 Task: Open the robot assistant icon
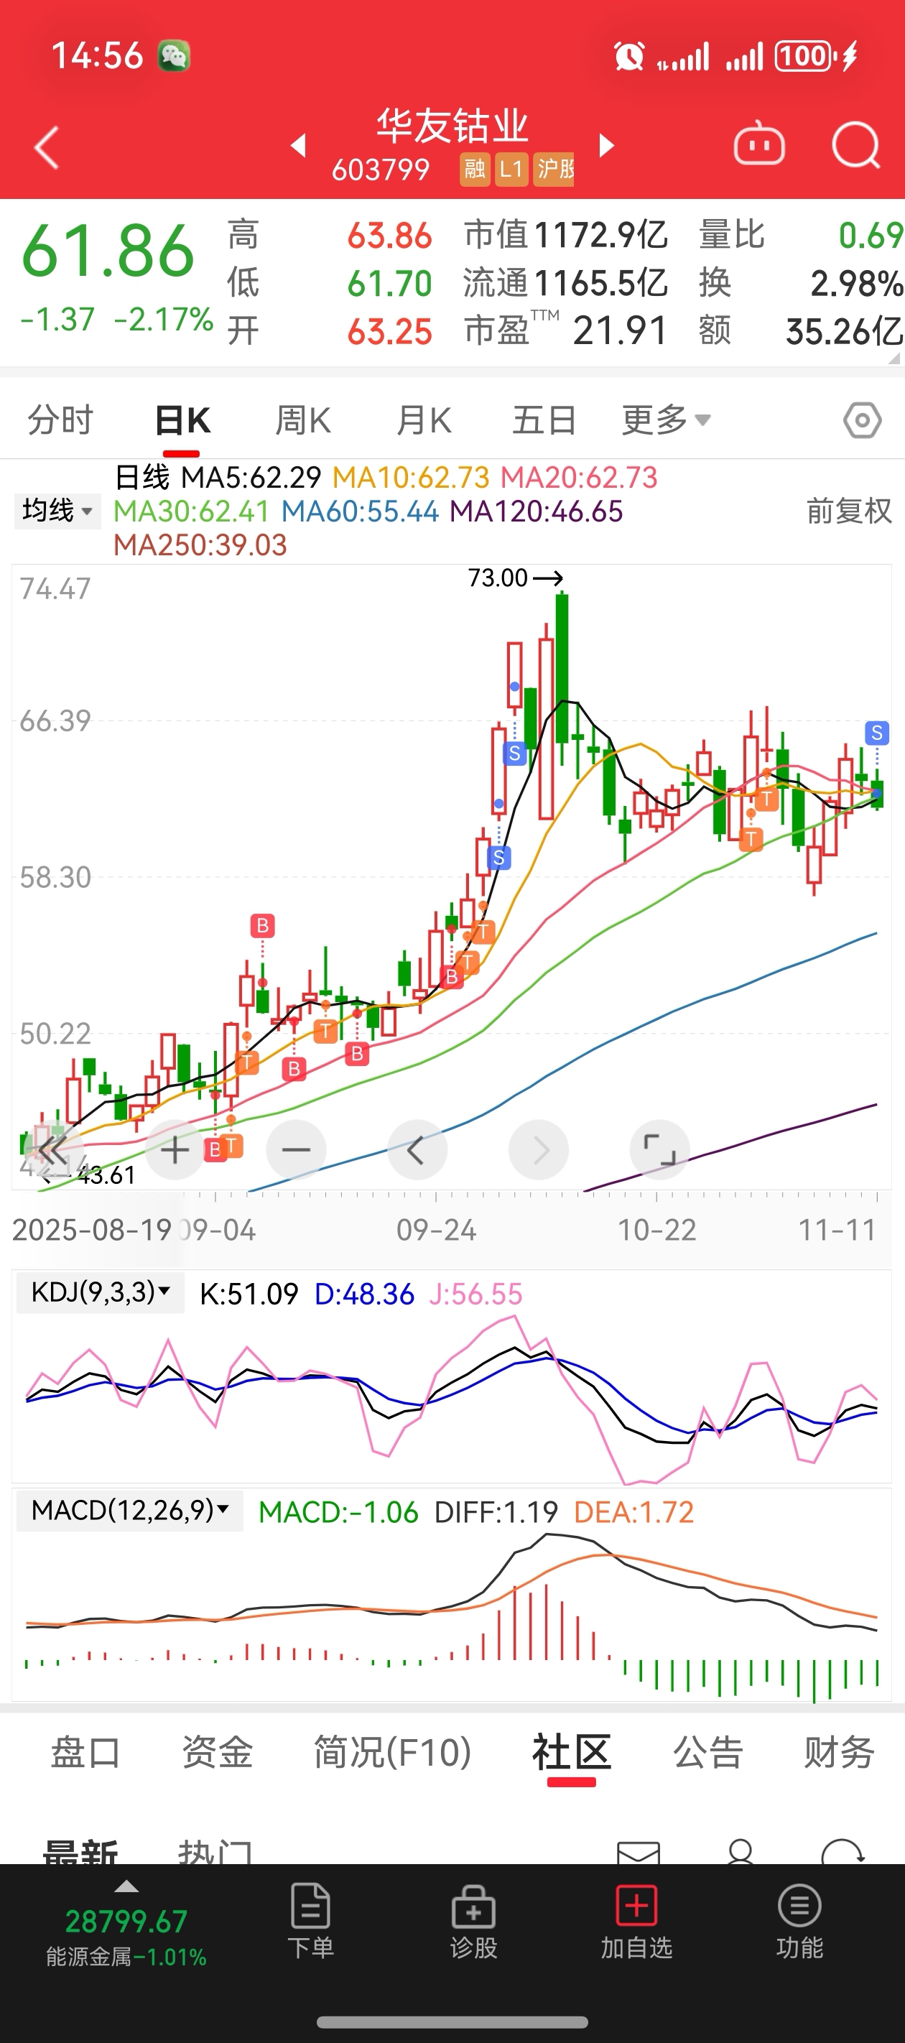pyautogui.click(x=759, y=144)
